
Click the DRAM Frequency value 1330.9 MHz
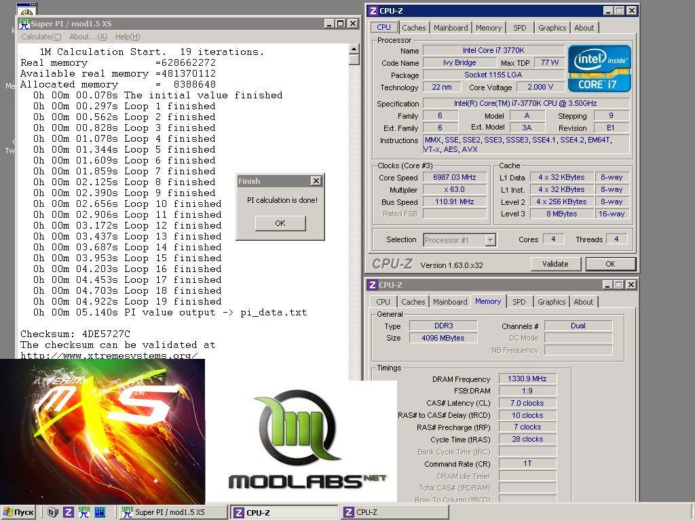[527, 379]
